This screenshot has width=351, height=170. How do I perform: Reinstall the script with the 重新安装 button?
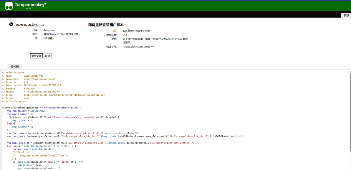(x=37, y=56)
